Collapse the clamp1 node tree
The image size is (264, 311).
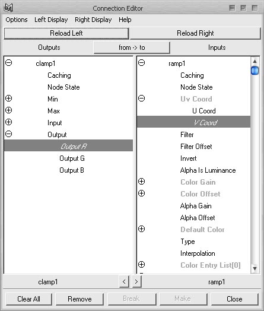(8, 63)
